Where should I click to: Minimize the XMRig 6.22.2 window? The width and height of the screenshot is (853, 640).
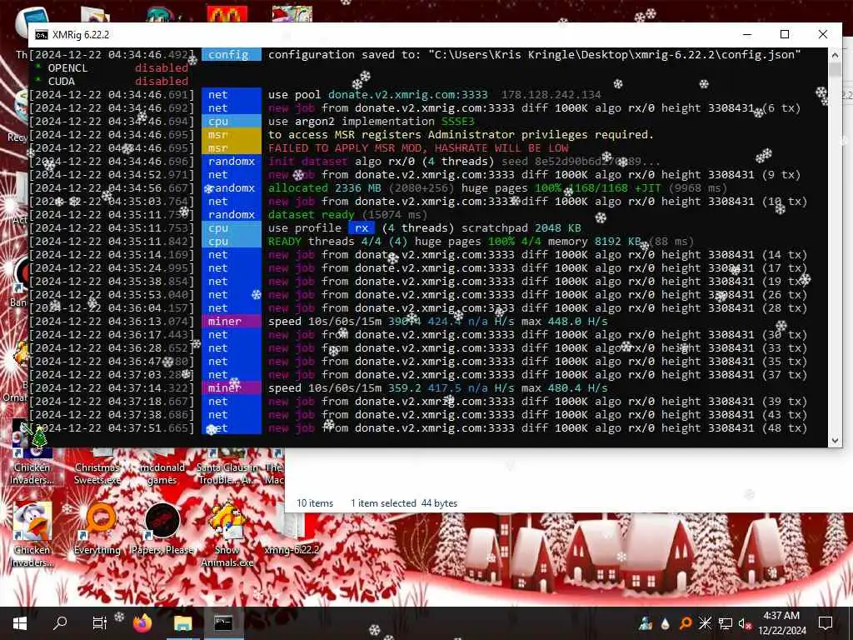coord(747,34)
